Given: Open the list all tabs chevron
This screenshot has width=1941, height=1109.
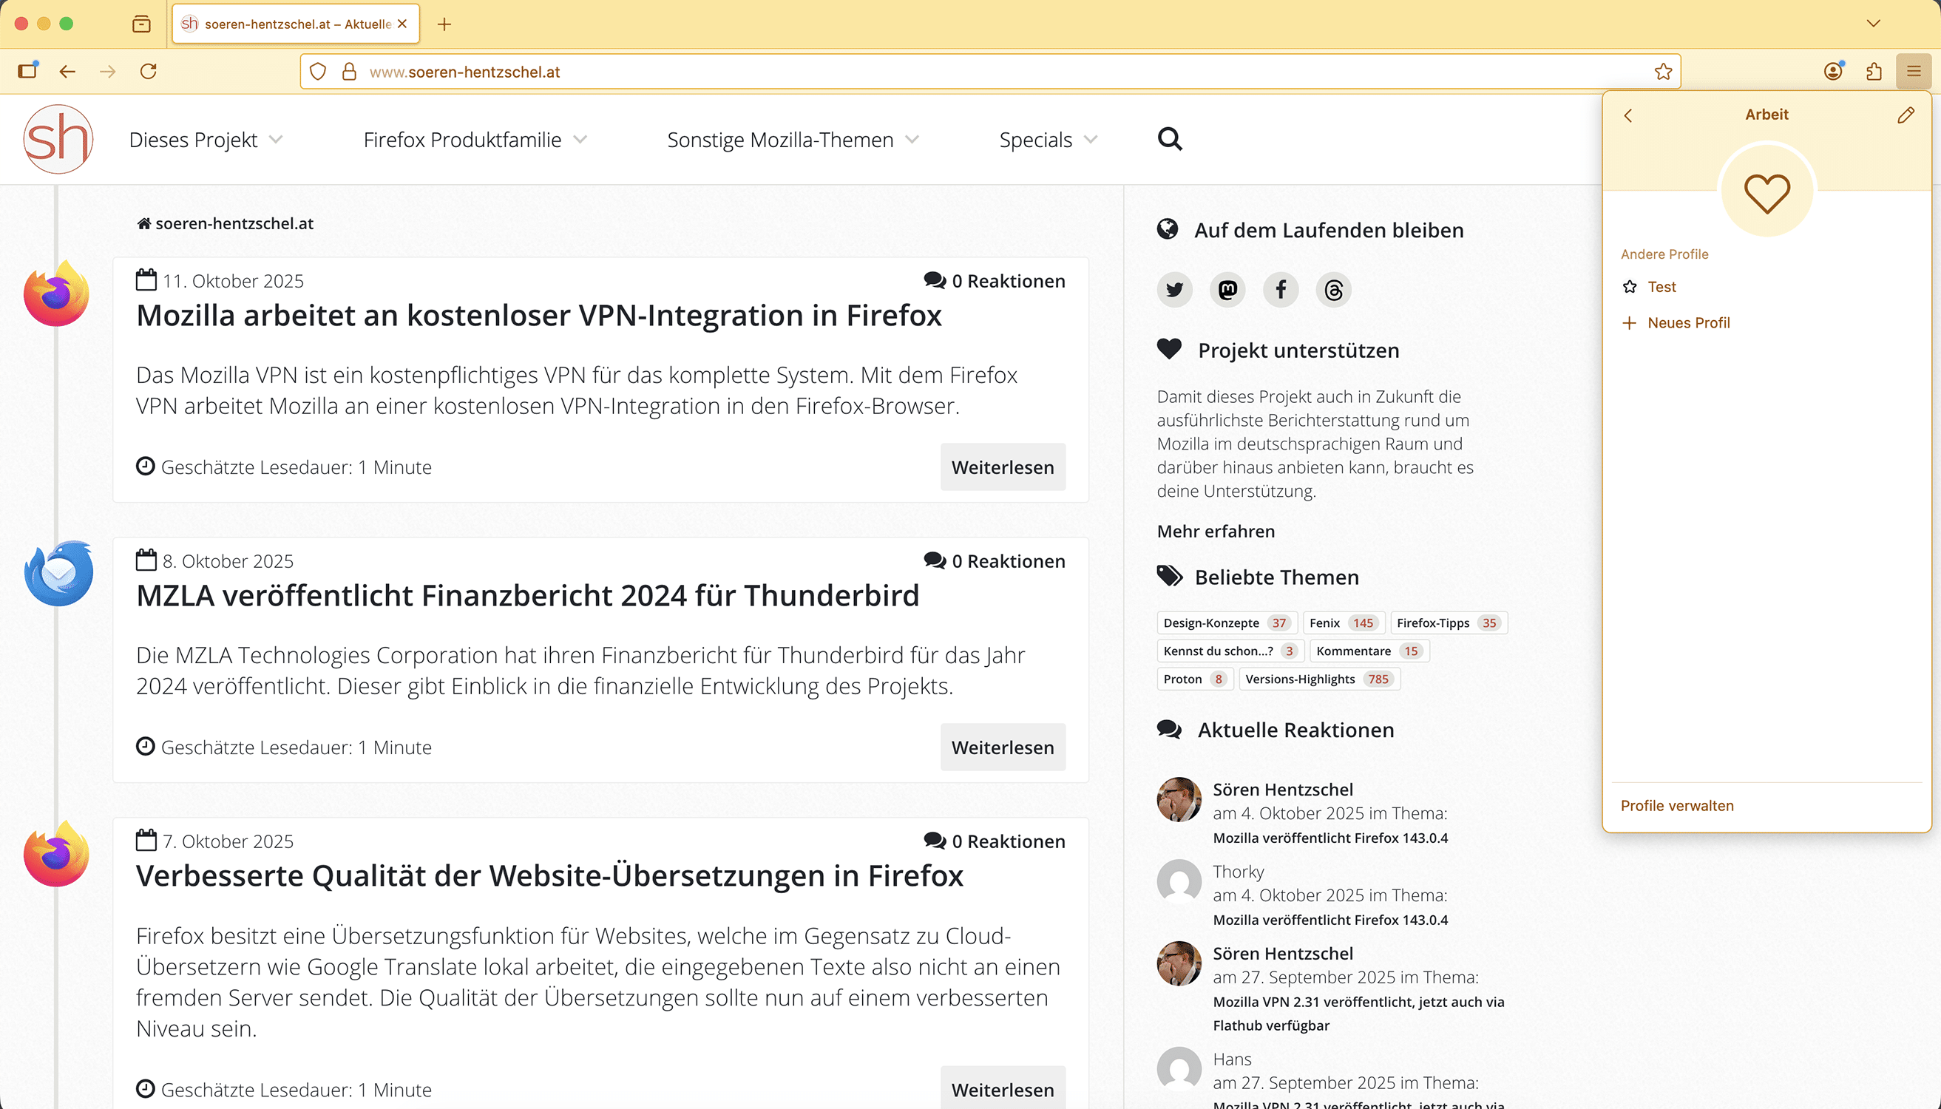Looking at the screenshot, I should click(x=1873, y=24).
